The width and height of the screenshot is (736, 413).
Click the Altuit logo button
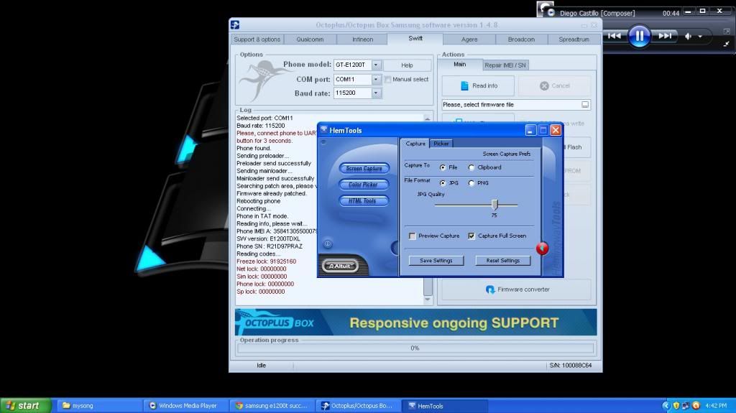point(340,266)
